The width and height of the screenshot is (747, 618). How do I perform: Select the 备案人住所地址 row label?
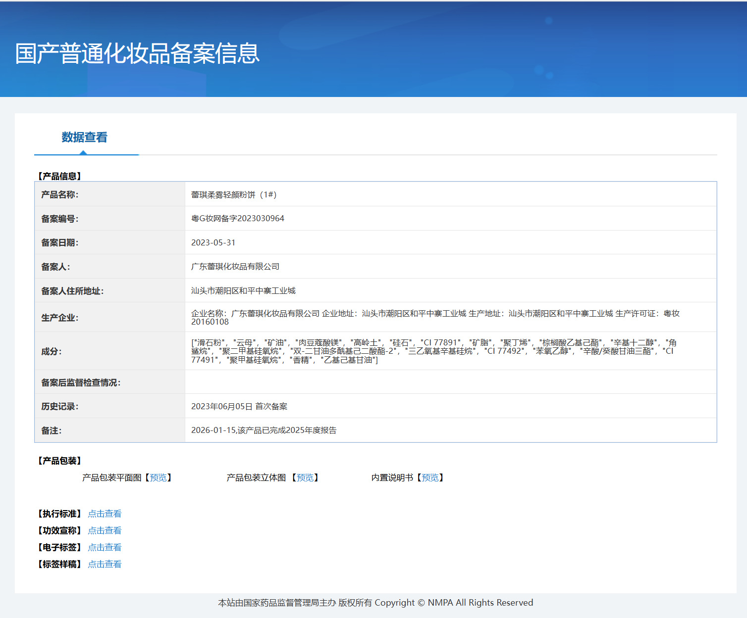coord(72,291)
